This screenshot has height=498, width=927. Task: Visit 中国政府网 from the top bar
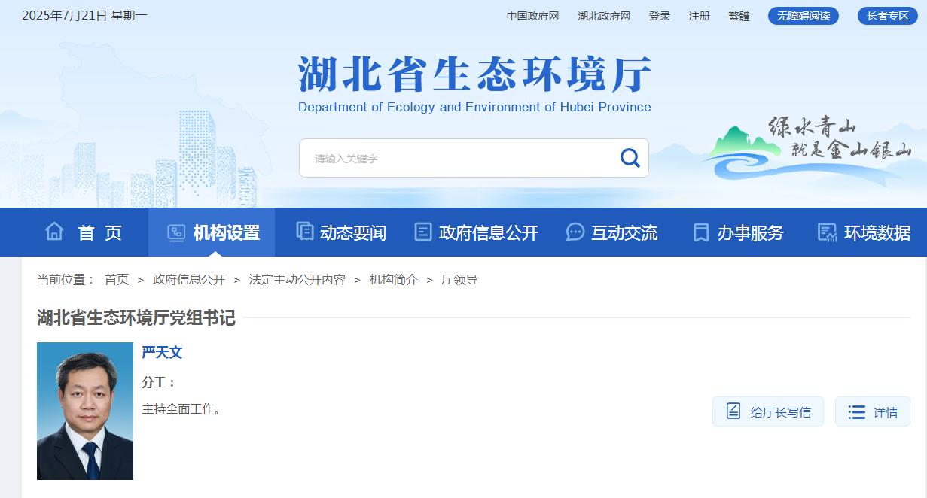[x=534, y=15]
